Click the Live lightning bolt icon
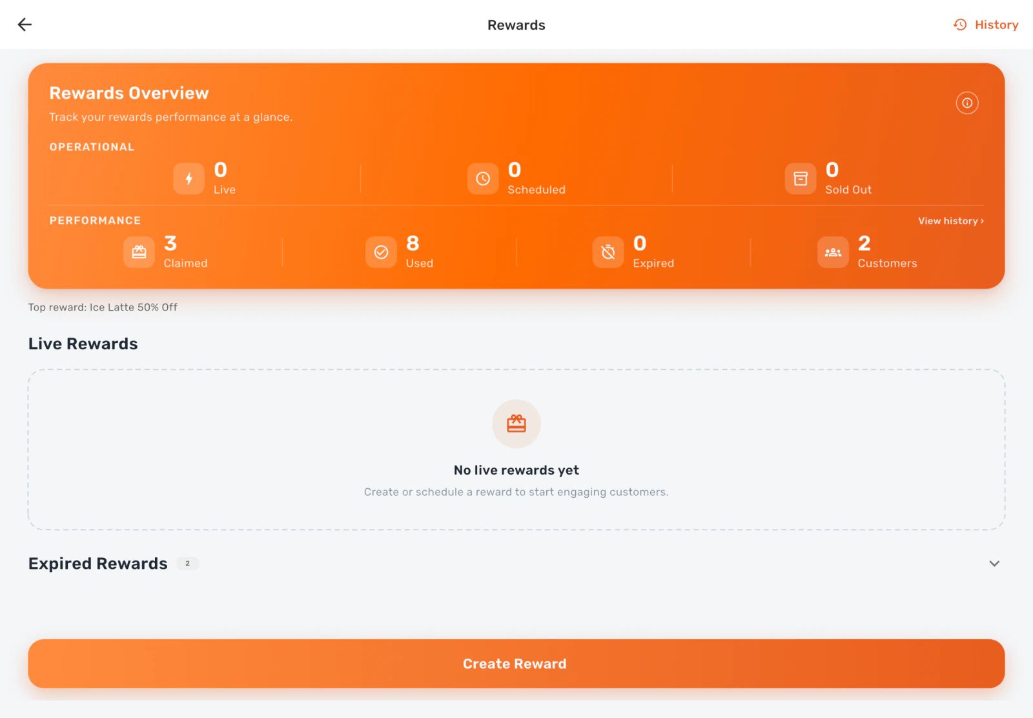This screenshot has width=1033, height=718. (189, 179)
